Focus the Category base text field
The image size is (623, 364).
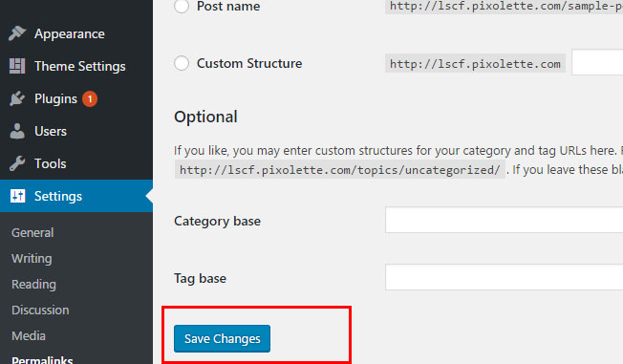click(x=504, y=220)
